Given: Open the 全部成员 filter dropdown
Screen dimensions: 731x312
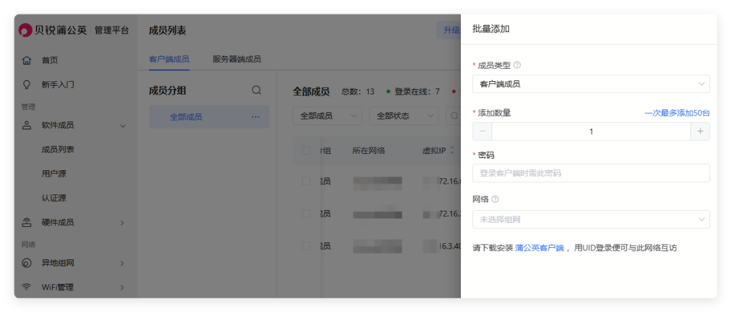Looking at the screenshot, I should (328, 116).
